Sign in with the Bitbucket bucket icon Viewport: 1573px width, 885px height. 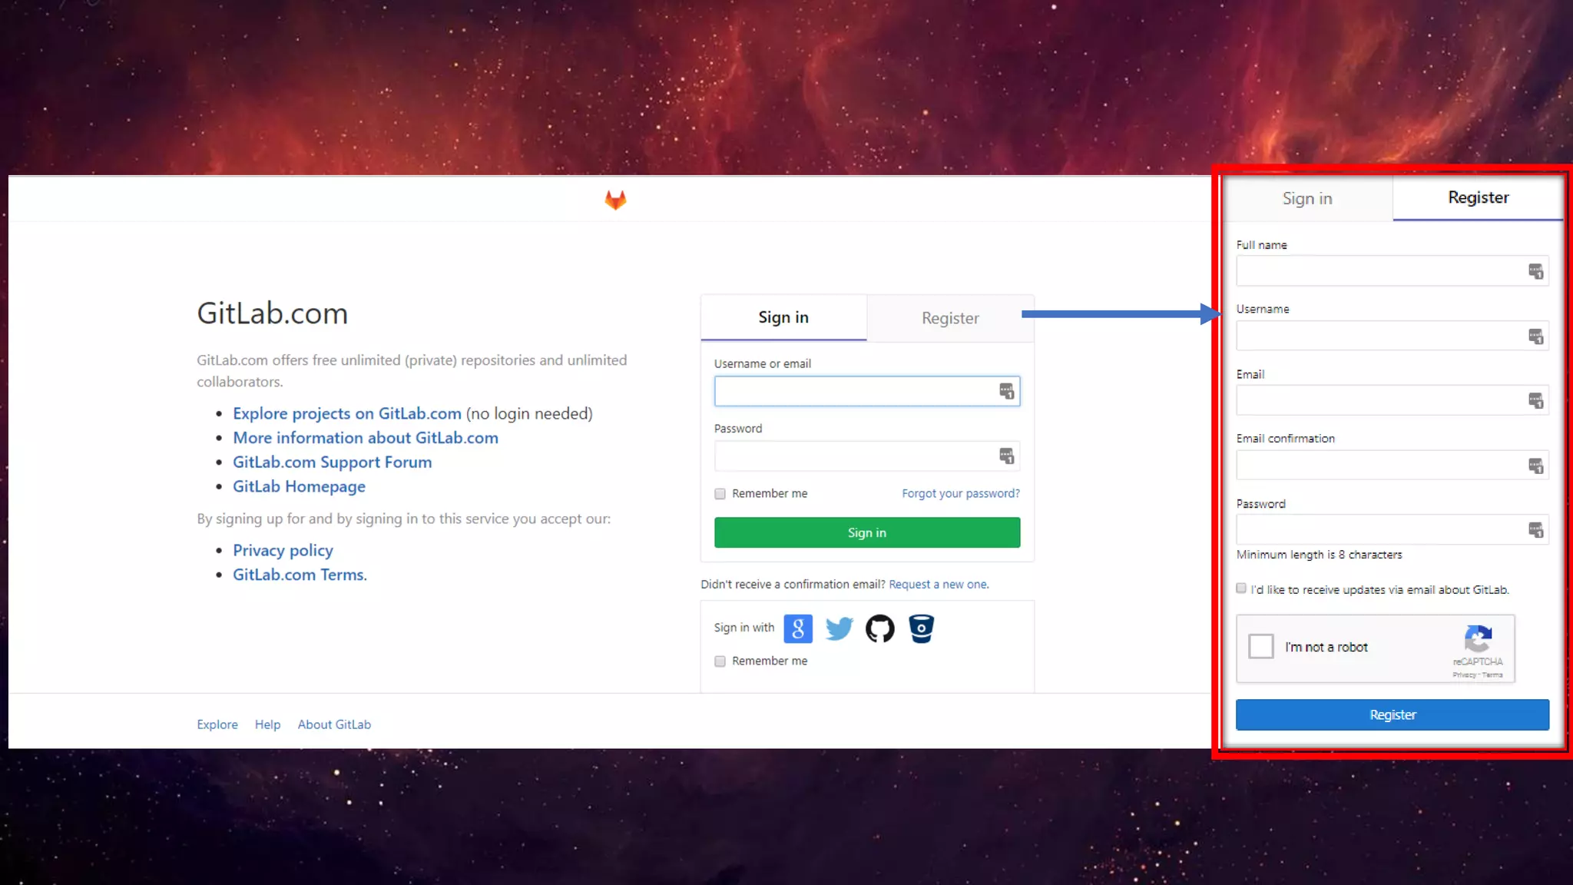click(x=921, y=628)
